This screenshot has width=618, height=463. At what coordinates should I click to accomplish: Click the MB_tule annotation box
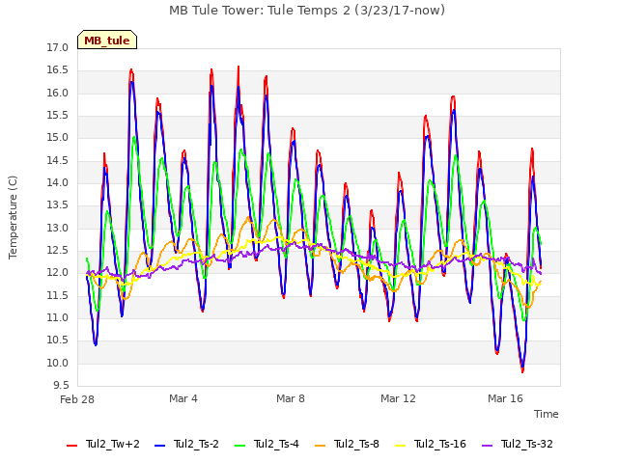pyautogui.click(x=107, y=41)
